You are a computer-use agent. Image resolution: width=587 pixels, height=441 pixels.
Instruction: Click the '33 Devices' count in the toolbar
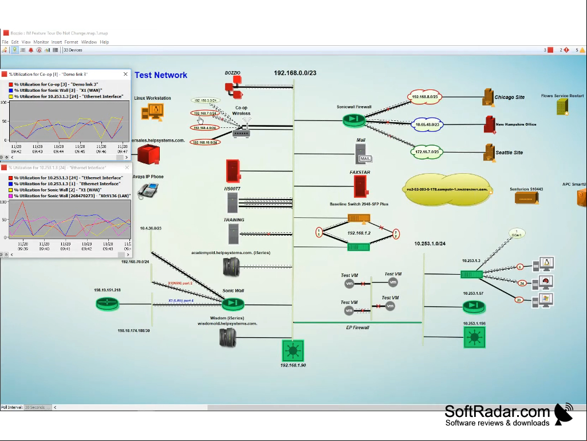point(73,50)
